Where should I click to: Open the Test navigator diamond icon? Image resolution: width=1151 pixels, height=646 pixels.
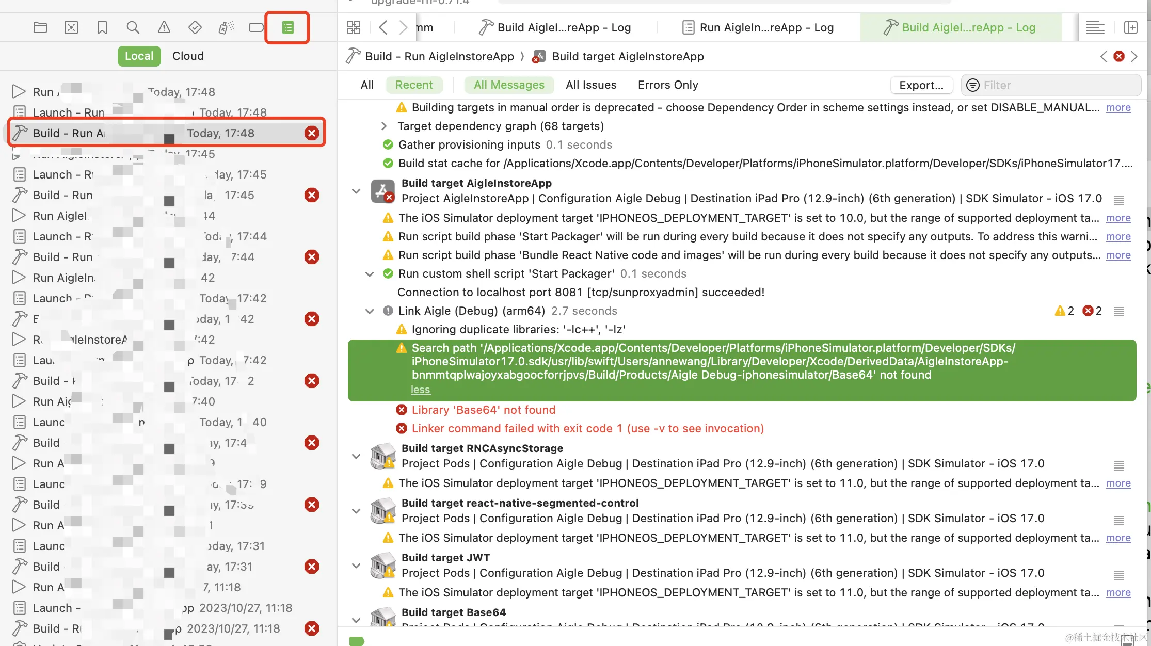click(195, 27)
